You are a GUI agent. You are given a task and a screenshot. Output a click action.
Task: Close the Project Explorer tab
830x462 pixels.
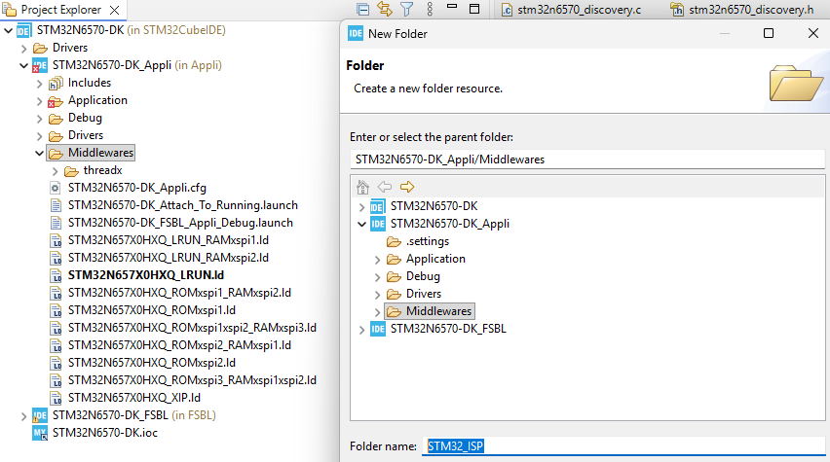(114, 10)
